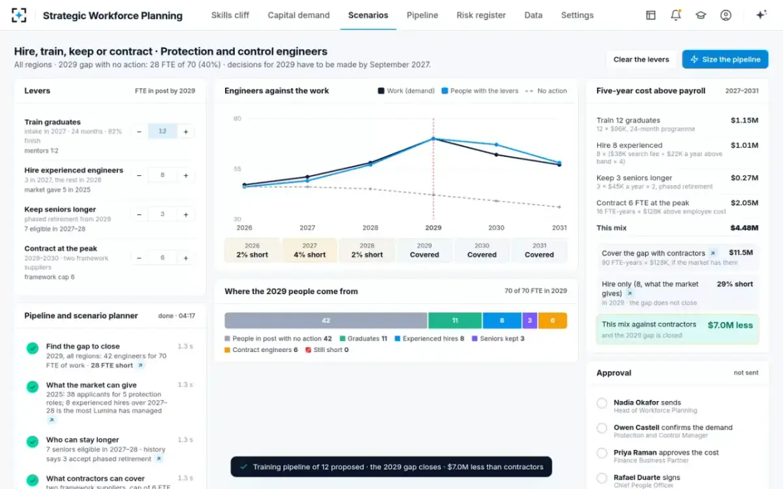Increase Hire experienced engineers count
The height and width of the screenshot is (489, 783).
(x=185, y=175)
